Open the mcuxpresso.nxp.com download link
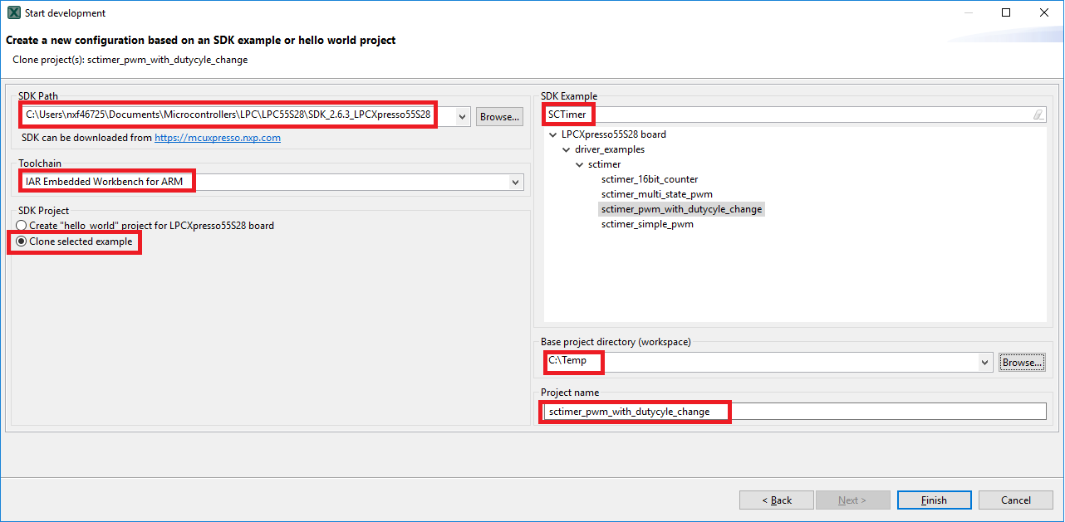 coord(217,138)
